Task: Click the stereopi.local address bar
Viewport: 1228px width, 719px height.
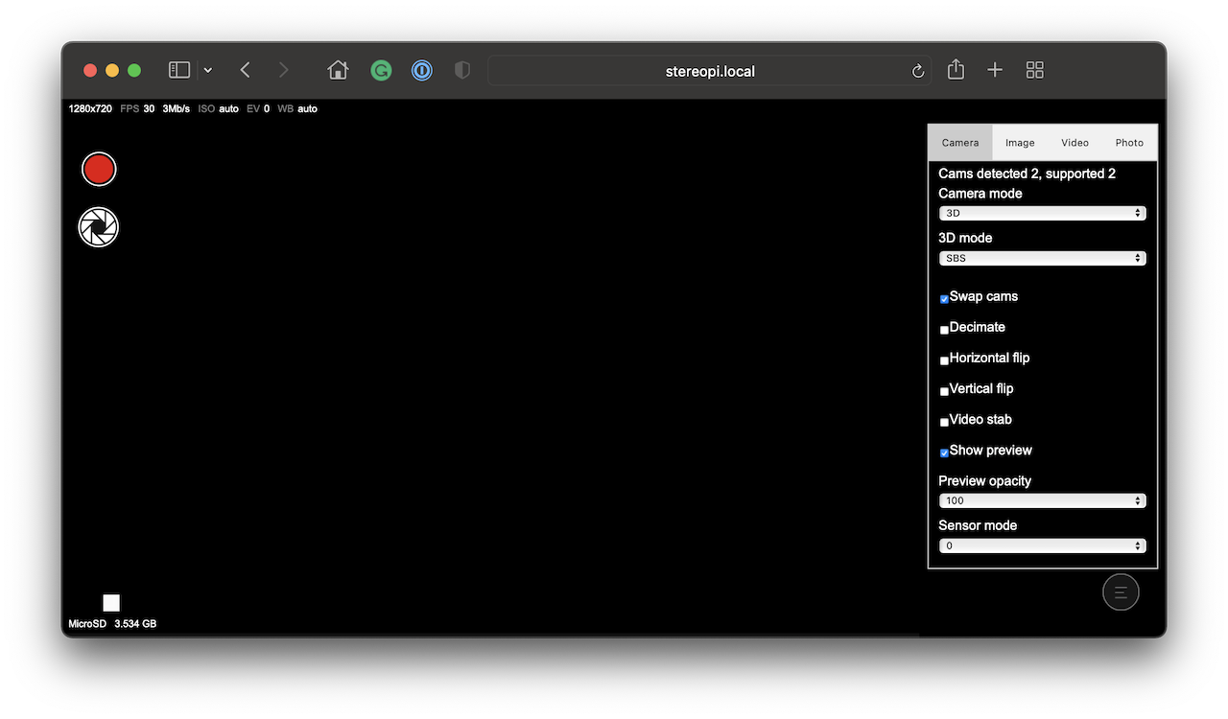Action: pos(709,71)
